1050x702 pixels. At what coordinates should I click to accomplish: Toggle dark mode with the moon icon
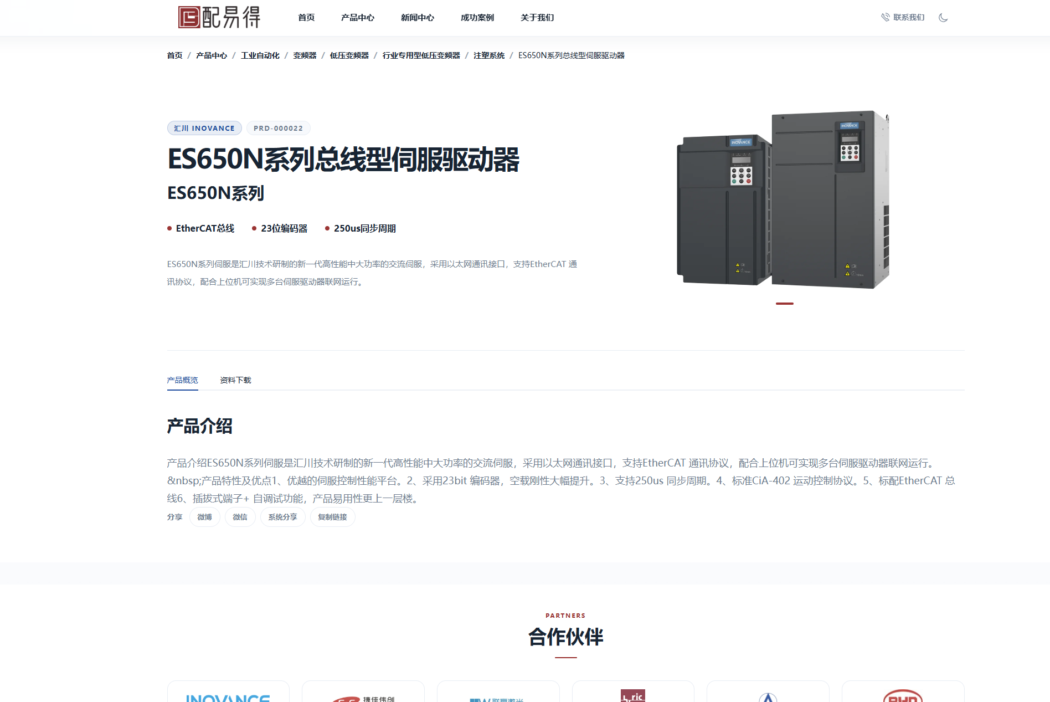(x=943, y=18)
